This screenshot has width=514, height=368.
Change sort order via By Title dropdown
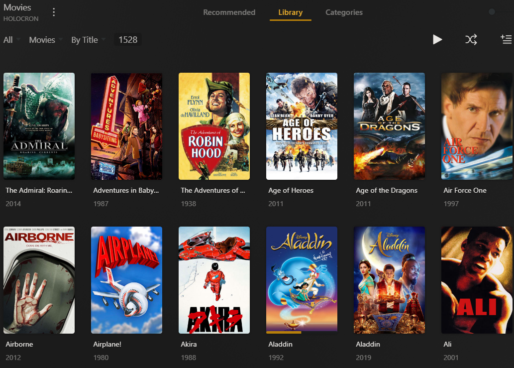[89, 40]
